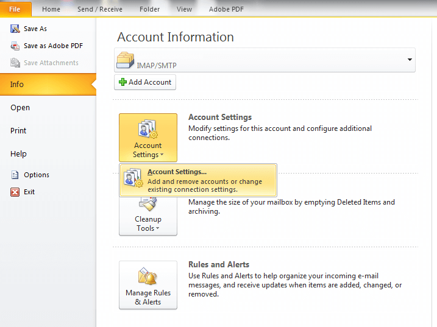Click the Save as Adobe PDF icon
The height and width of the screenshot is (327, 437).
[15, 46]
